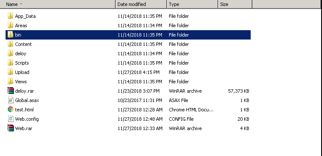This screenshot has height=156, width=322.
Task: Select the highlighted bin folder row
Action: tap(128, 35)
